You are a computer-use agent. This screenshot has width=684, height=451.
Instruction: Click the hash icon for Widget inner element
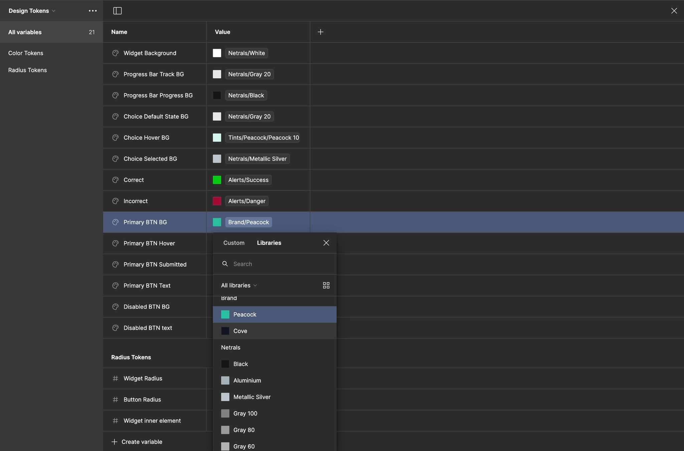[115, 421]
